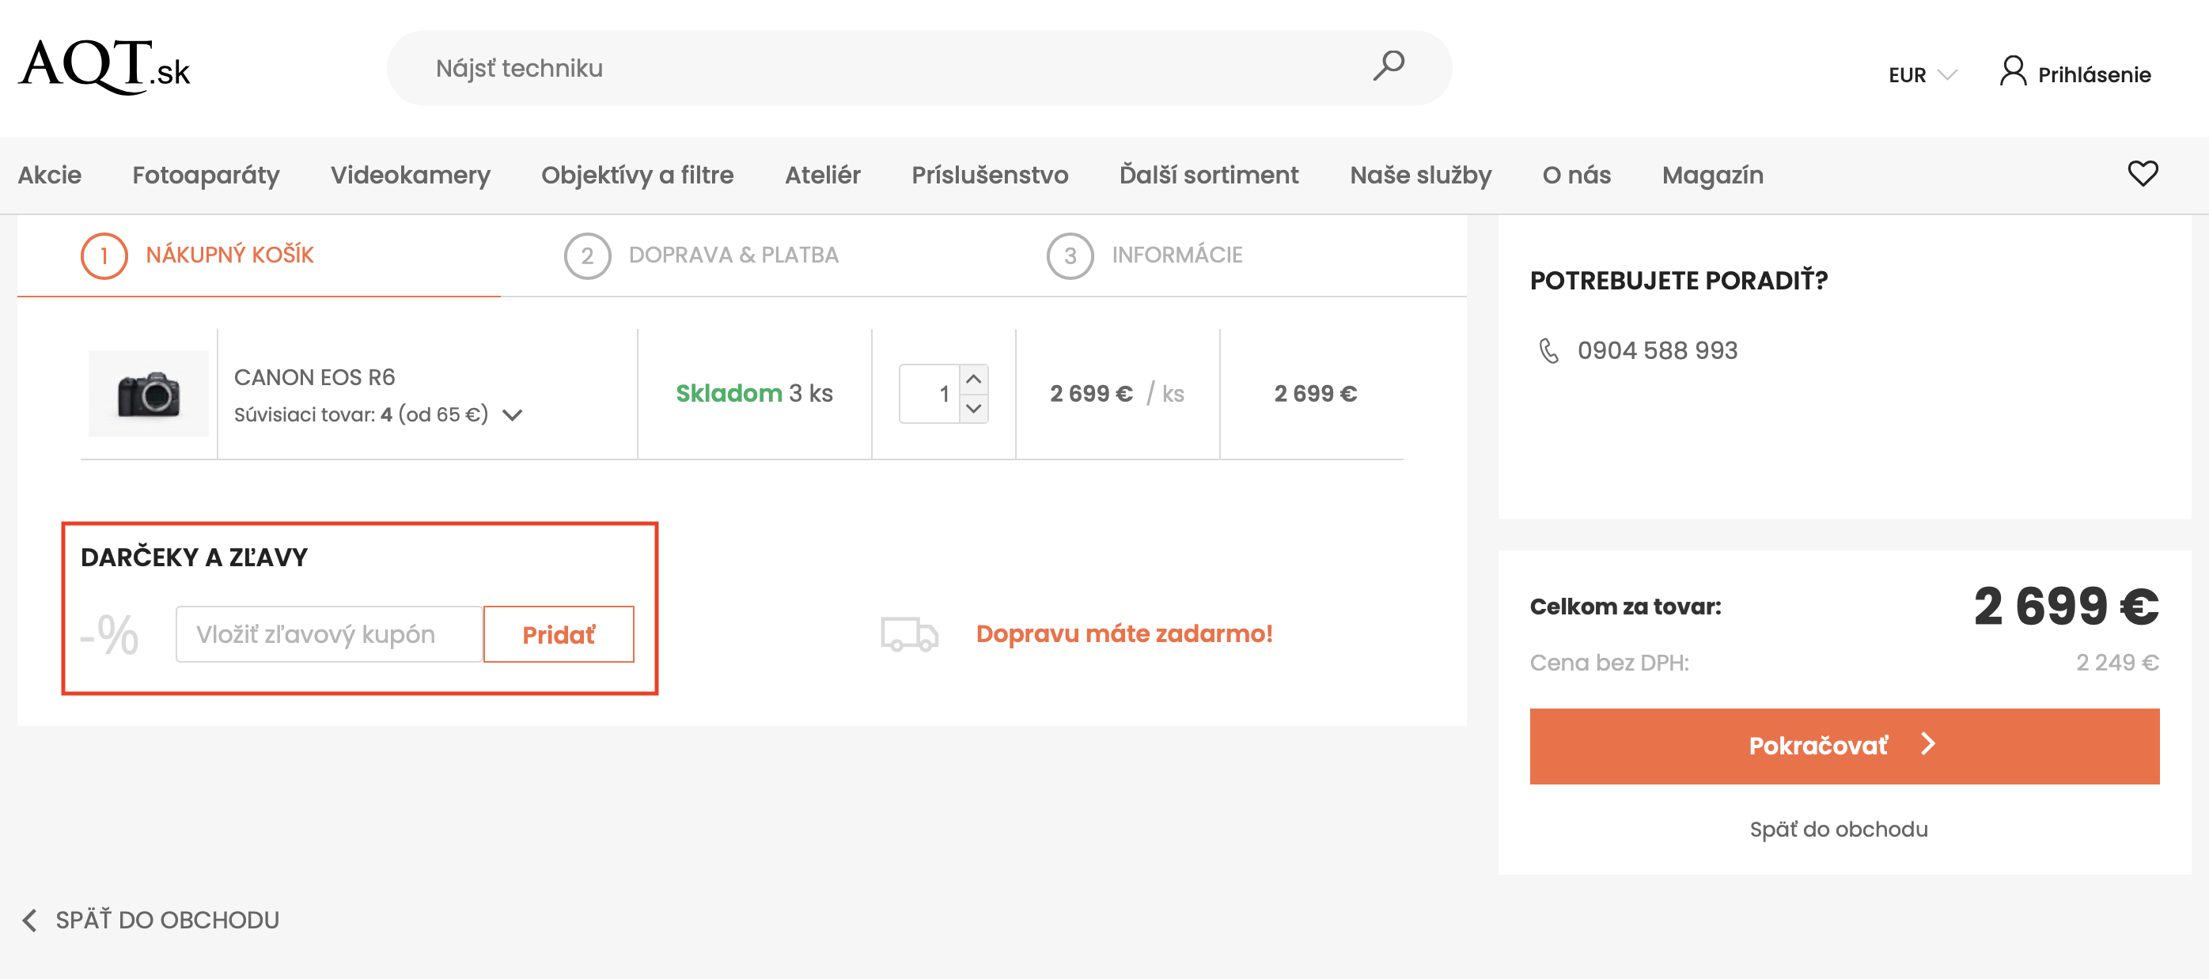The image size is (2209, 979).
Task: Click the Pridať coupon button
Action: point(559,634)
